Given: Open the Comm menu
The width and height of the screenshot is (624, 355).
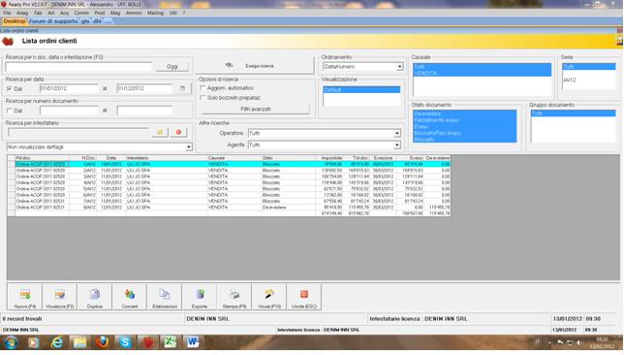Looking at the screenshot, I should pos(81,13).
